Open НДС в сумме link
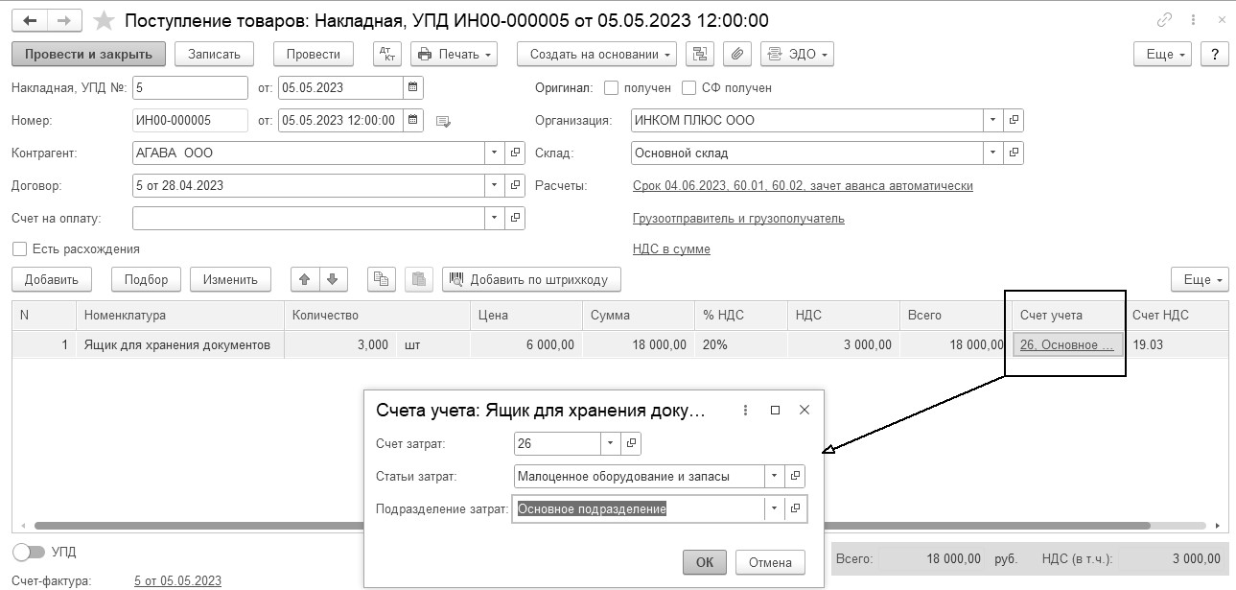Screen dimensions: 1236x590 point(671,248)
